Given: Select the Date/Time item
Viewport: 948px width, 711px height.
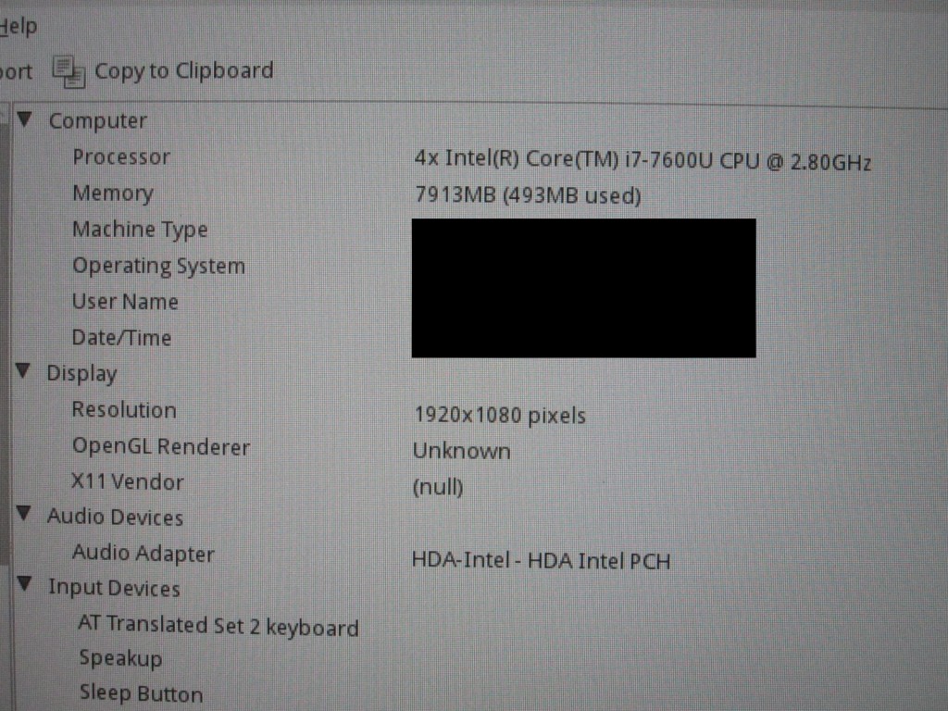Looking at the screenshot, I should (121, 337).
